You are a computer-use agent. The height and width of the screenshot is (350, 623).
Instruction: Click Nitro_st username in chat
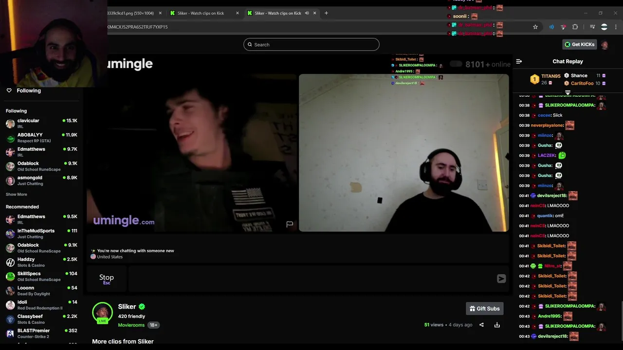[x=552, y=266]
